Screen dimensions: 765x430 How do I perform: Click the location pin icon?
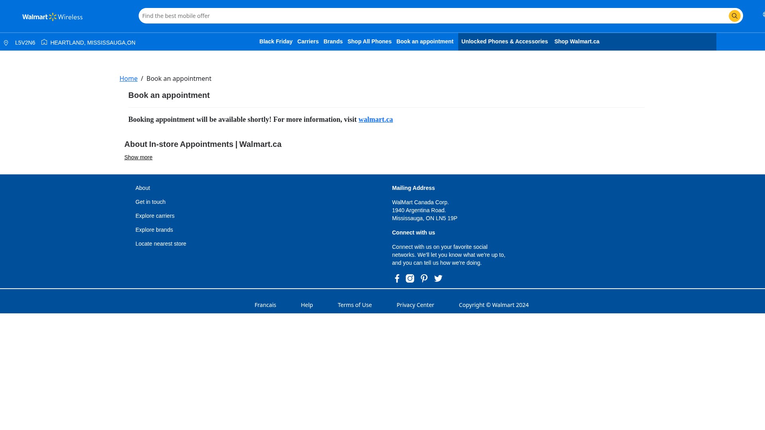(6, 43)
